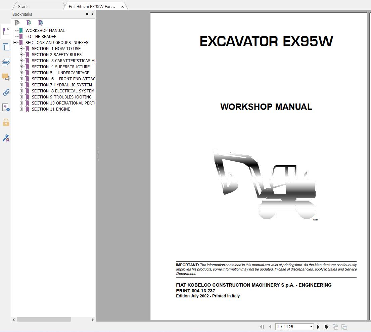The image size is (371, 332).
Task: Open the Attachments paperclip sidebar icon
Action: point(6,92)
